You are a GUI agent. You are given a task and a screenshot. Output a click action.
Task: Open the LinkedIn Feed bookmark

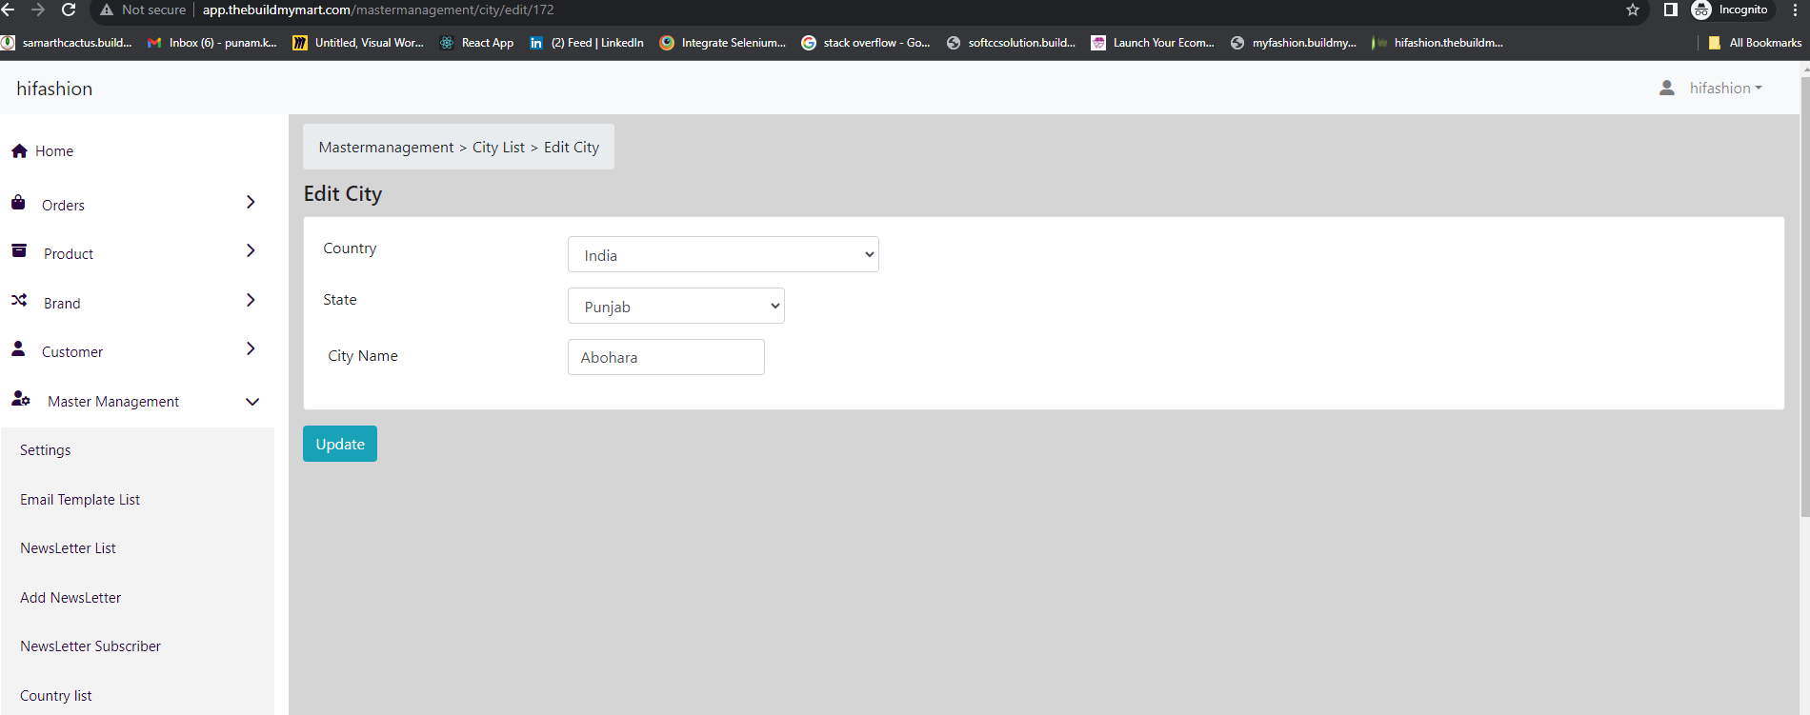(x=587, y=43)
